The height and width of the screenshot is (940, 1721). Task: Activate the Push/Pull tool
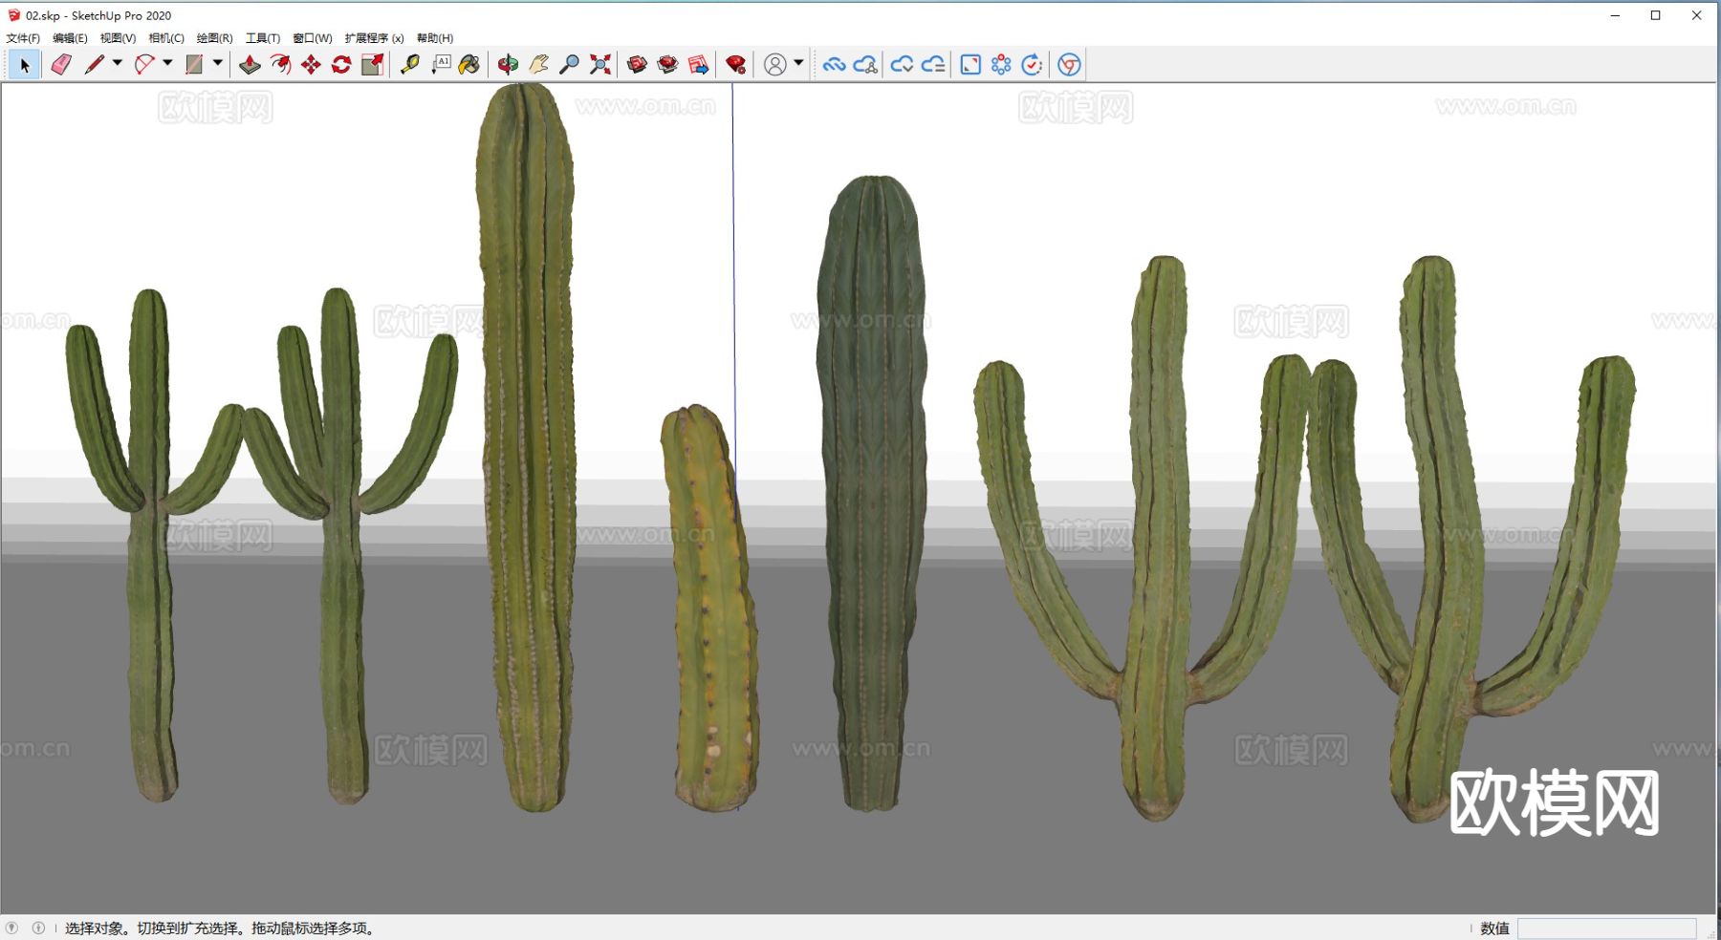pyautogui.click(x=250, y=64)
